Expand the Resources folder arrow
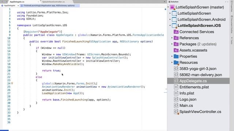The width and height of the screenshot is (234, 131). pyautogui.click(x=172, y=62)
